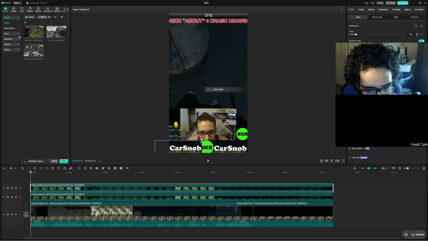Select the Remove BG sub-tab

[x=377, y=17]
